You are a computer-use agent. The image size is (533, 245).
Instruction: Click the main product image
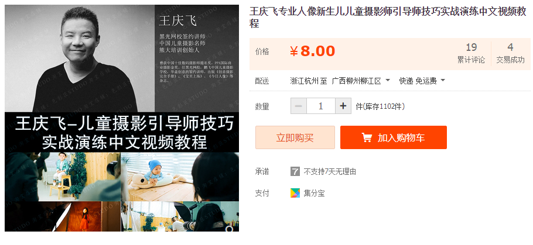[122, 118]
